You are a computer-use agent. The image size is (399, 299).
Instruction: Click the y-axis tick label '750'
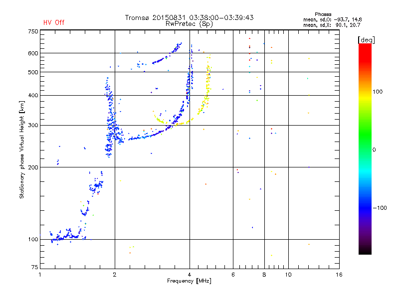[33, 31]
